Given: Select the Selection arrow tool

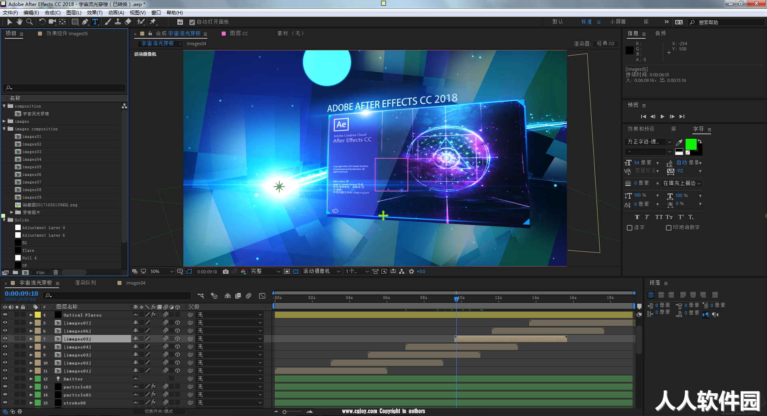Looking at the screenshot, I should click(x=10, y=22).
